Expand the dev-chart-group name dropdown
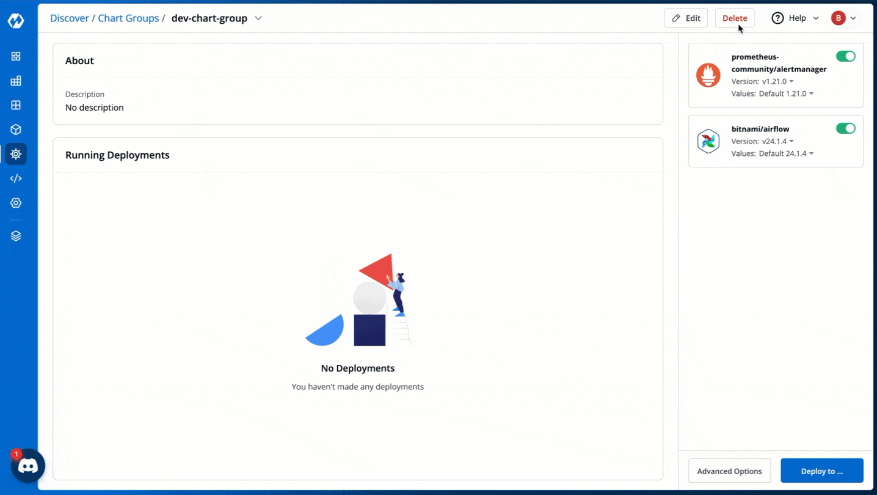The height and width of the screenshot is (495, 877). [258, 18]
